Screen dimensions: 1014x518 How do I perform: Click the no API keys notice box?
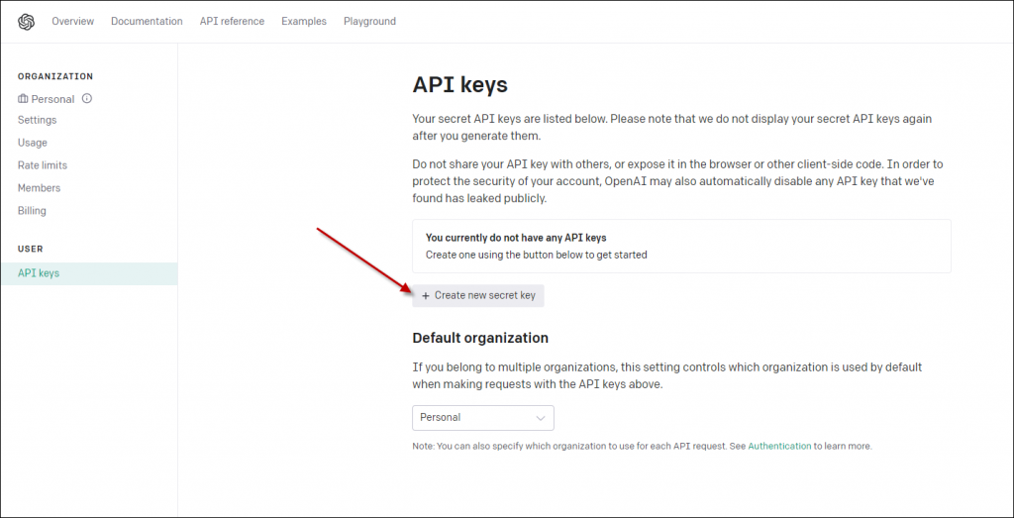pos(681,246)
